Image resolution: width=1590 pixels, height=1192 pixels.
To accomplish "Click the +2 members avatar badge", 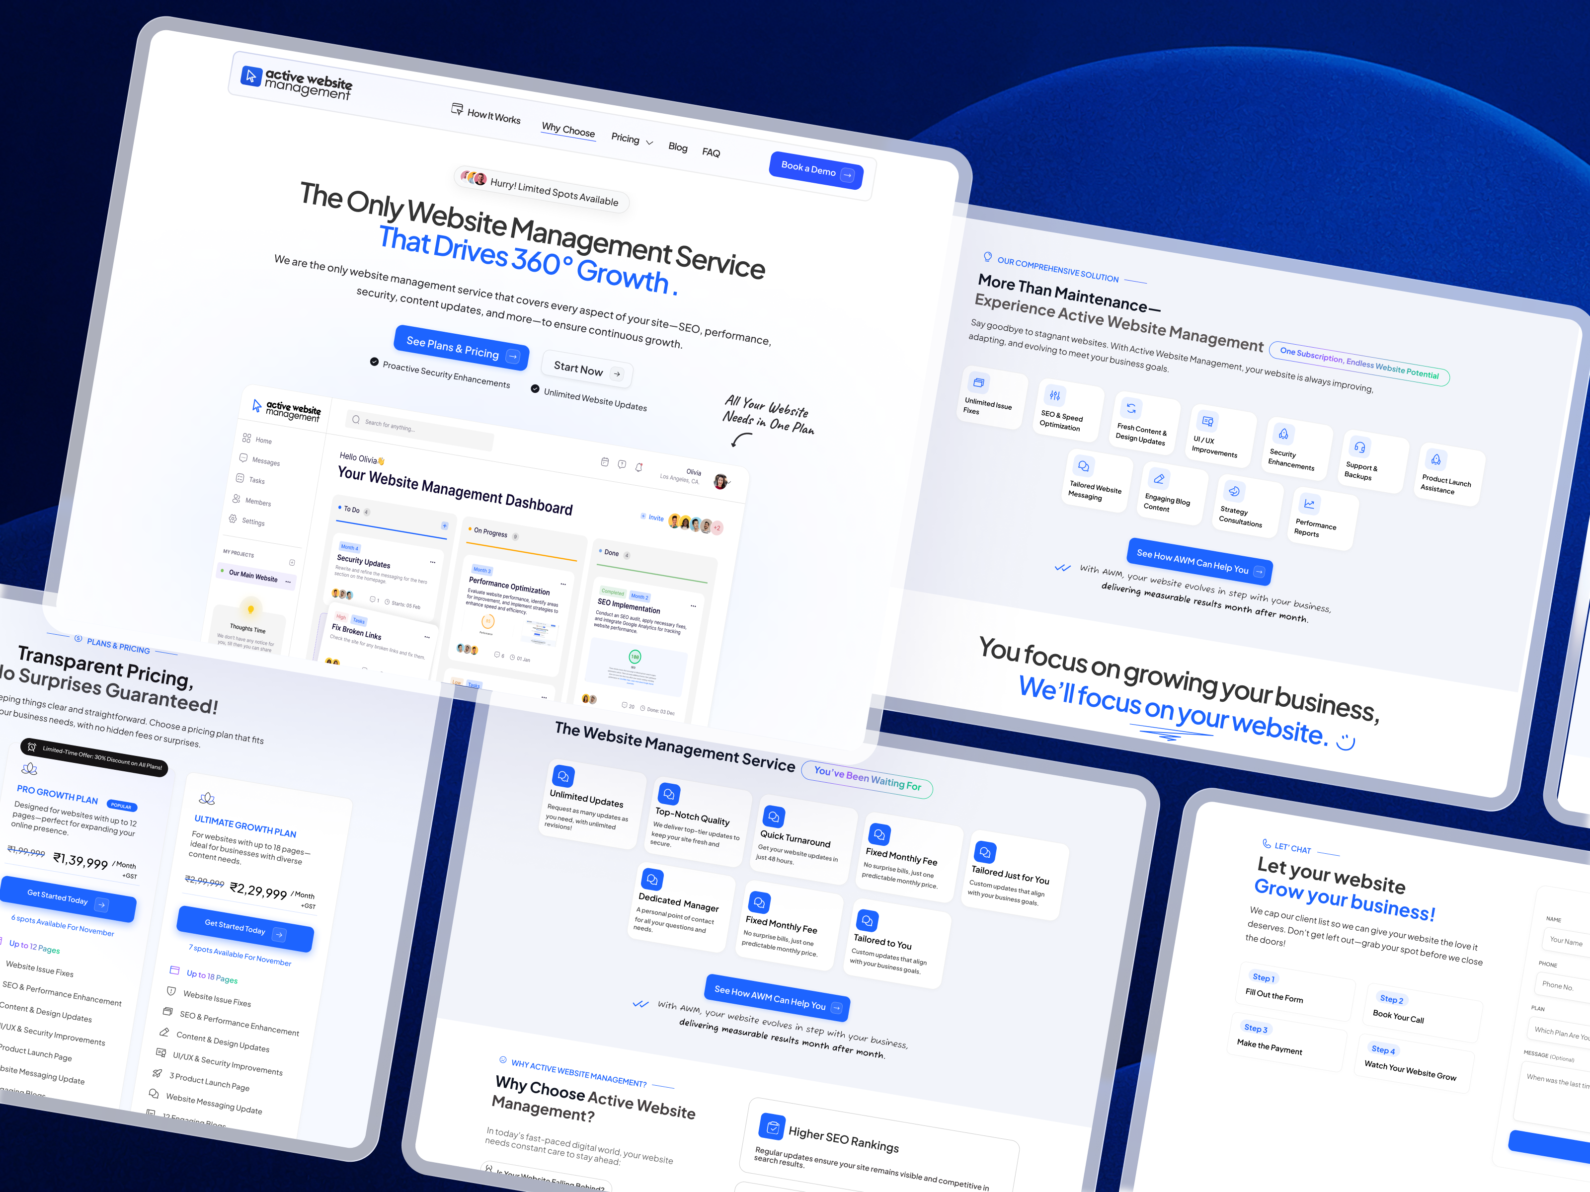I will coord(716,527).
